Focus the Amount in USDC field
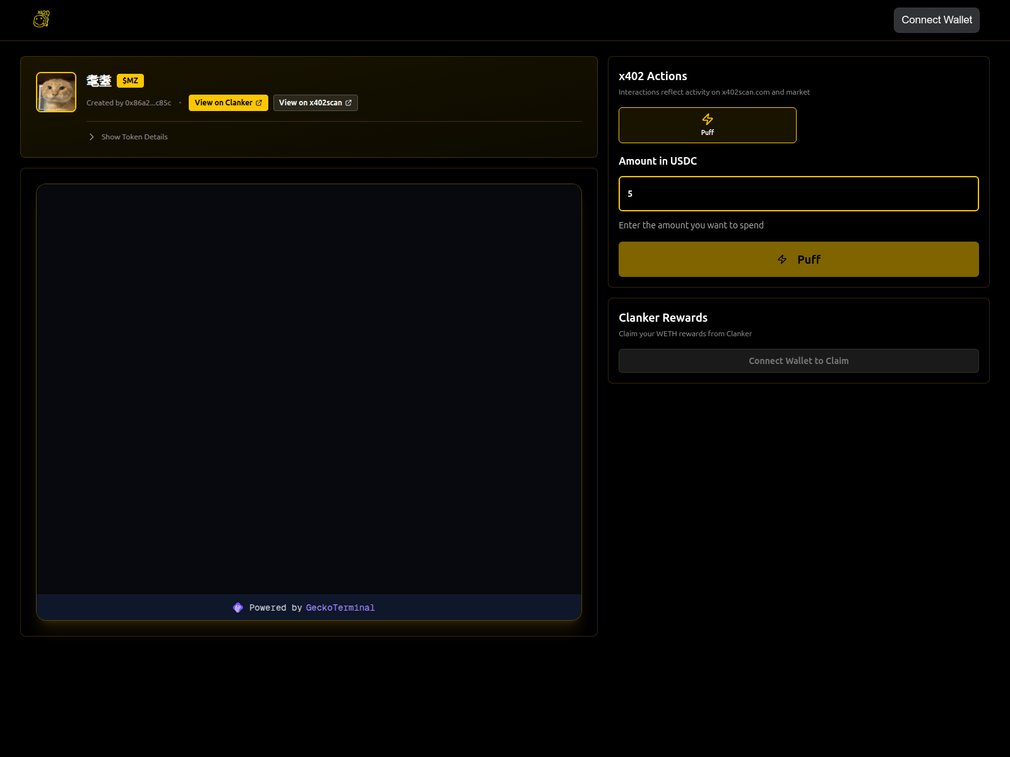The image size is (1010, 757). click(x=799, y=194)
